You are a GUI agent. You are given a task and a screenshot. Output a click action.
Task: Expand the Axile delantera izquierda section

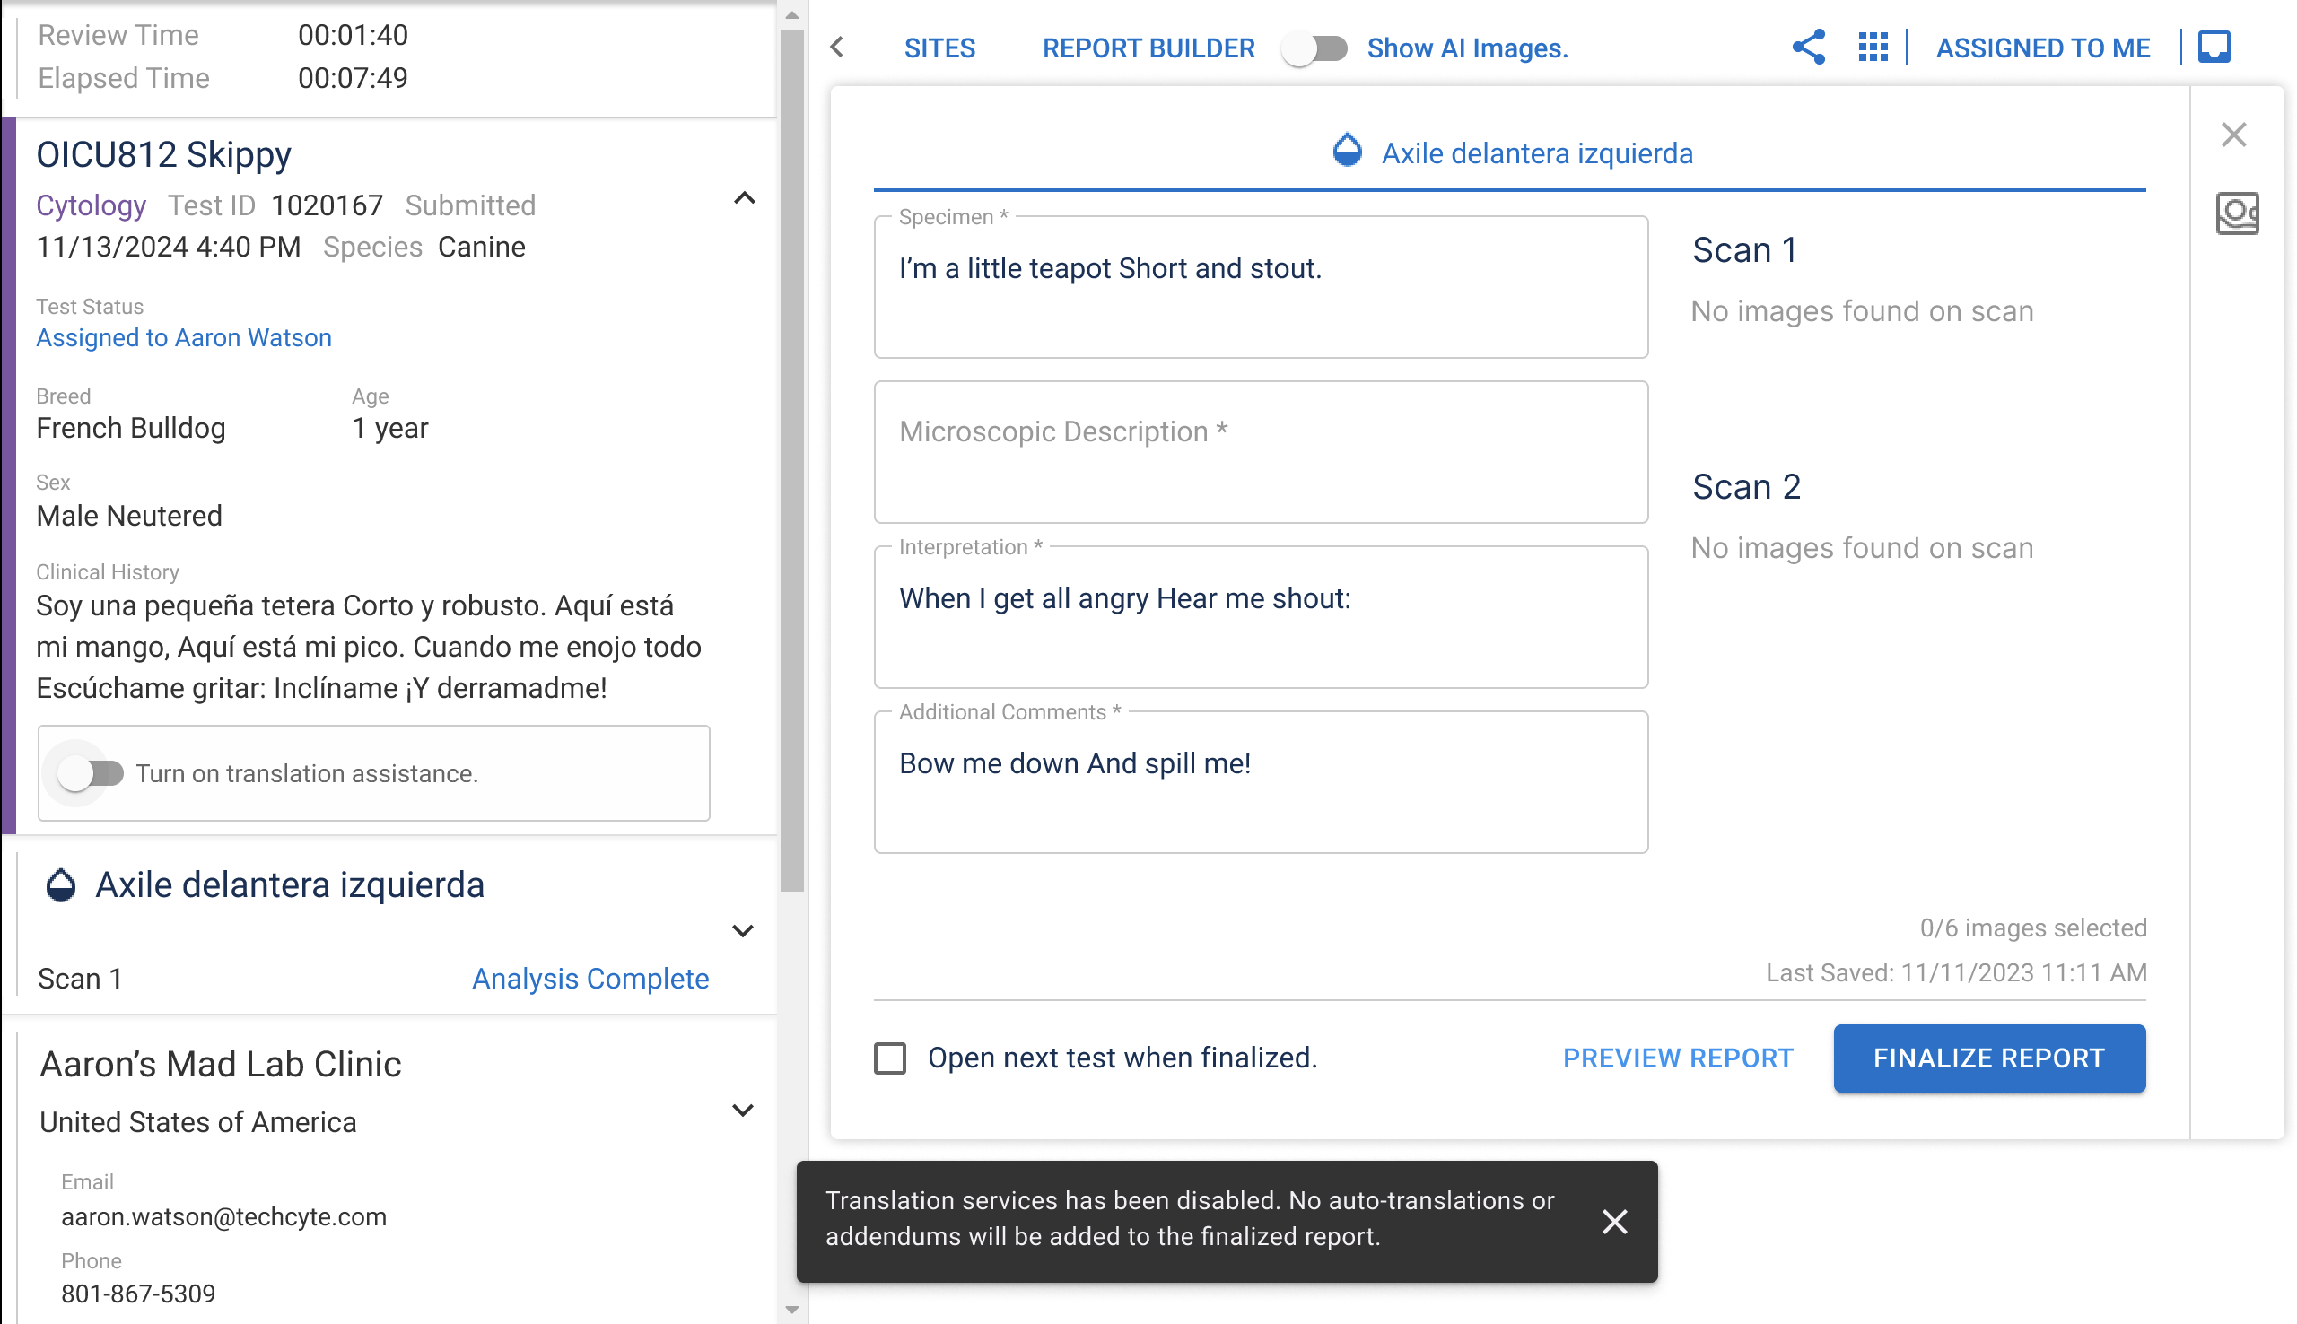click(741, 931)
